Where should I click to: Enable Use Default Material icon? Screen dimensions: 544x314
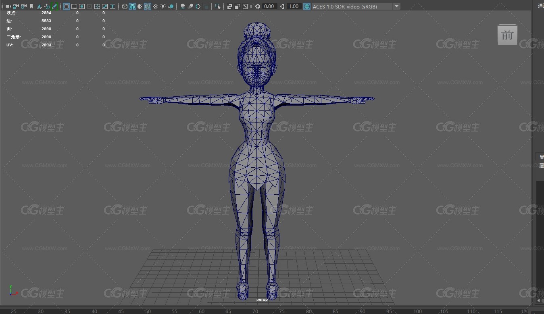(x=140, y=6)
